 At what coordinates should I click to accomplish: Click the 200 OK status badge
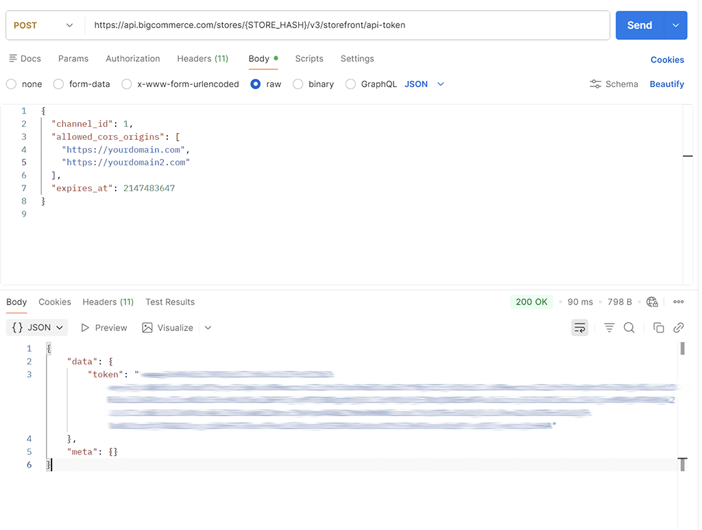point(531,302)
